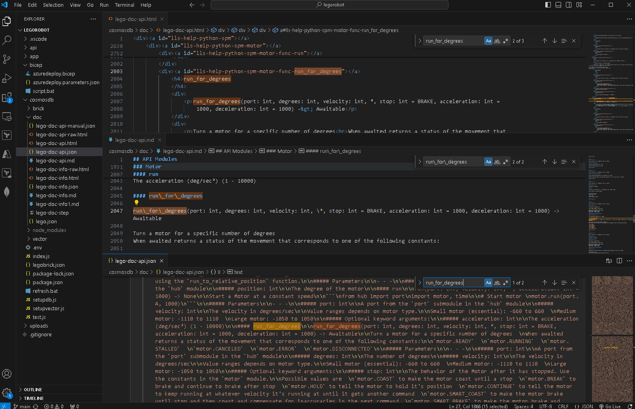Open the Accounts menu icon

click(x=7, y=374)
